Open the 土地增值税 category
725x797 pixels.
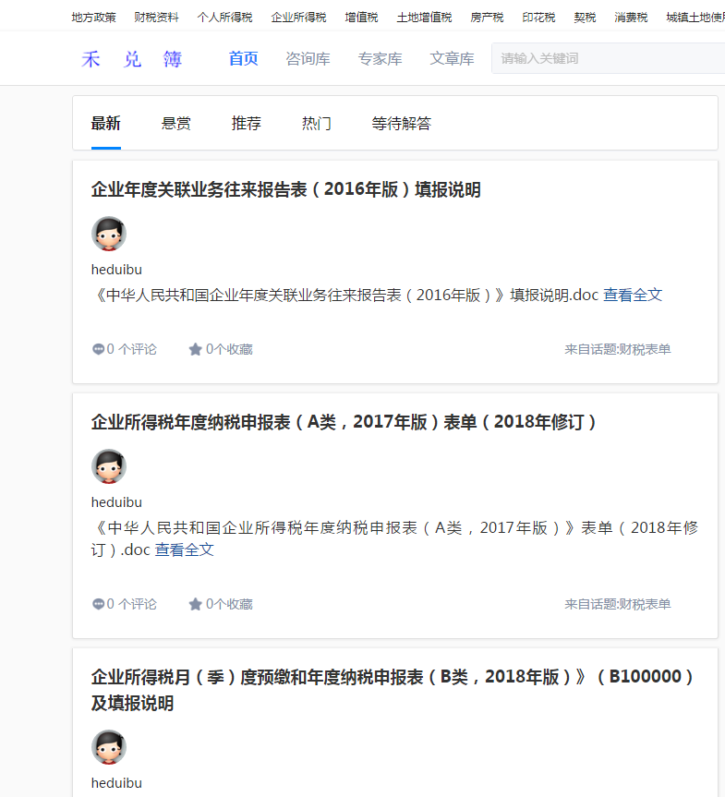click(424, 18)
